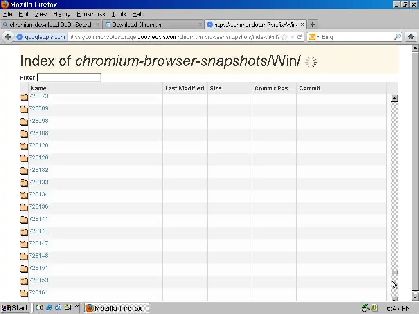
Task: Click the folder icon beside 728161
Action: 24,293
